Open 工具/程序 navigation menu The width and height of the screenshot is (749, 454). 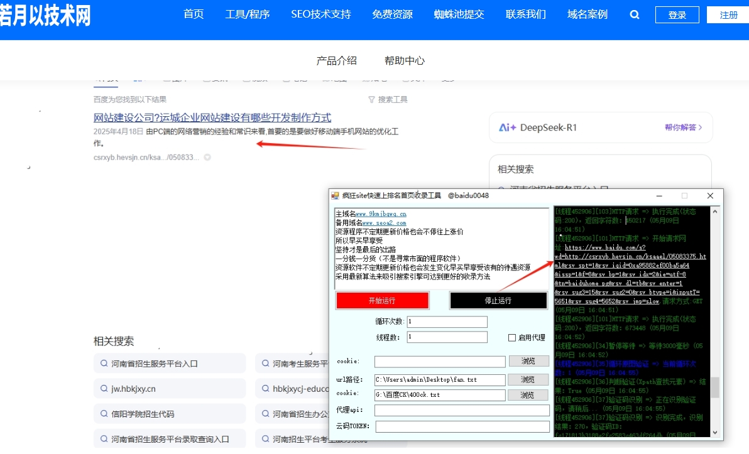[x=248, y=14]
